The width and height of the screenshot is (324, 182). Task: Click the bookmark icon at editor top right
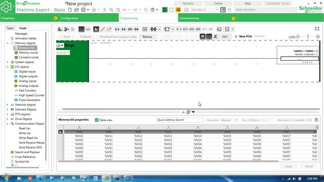pyautogui.click(x=317, y=29)
